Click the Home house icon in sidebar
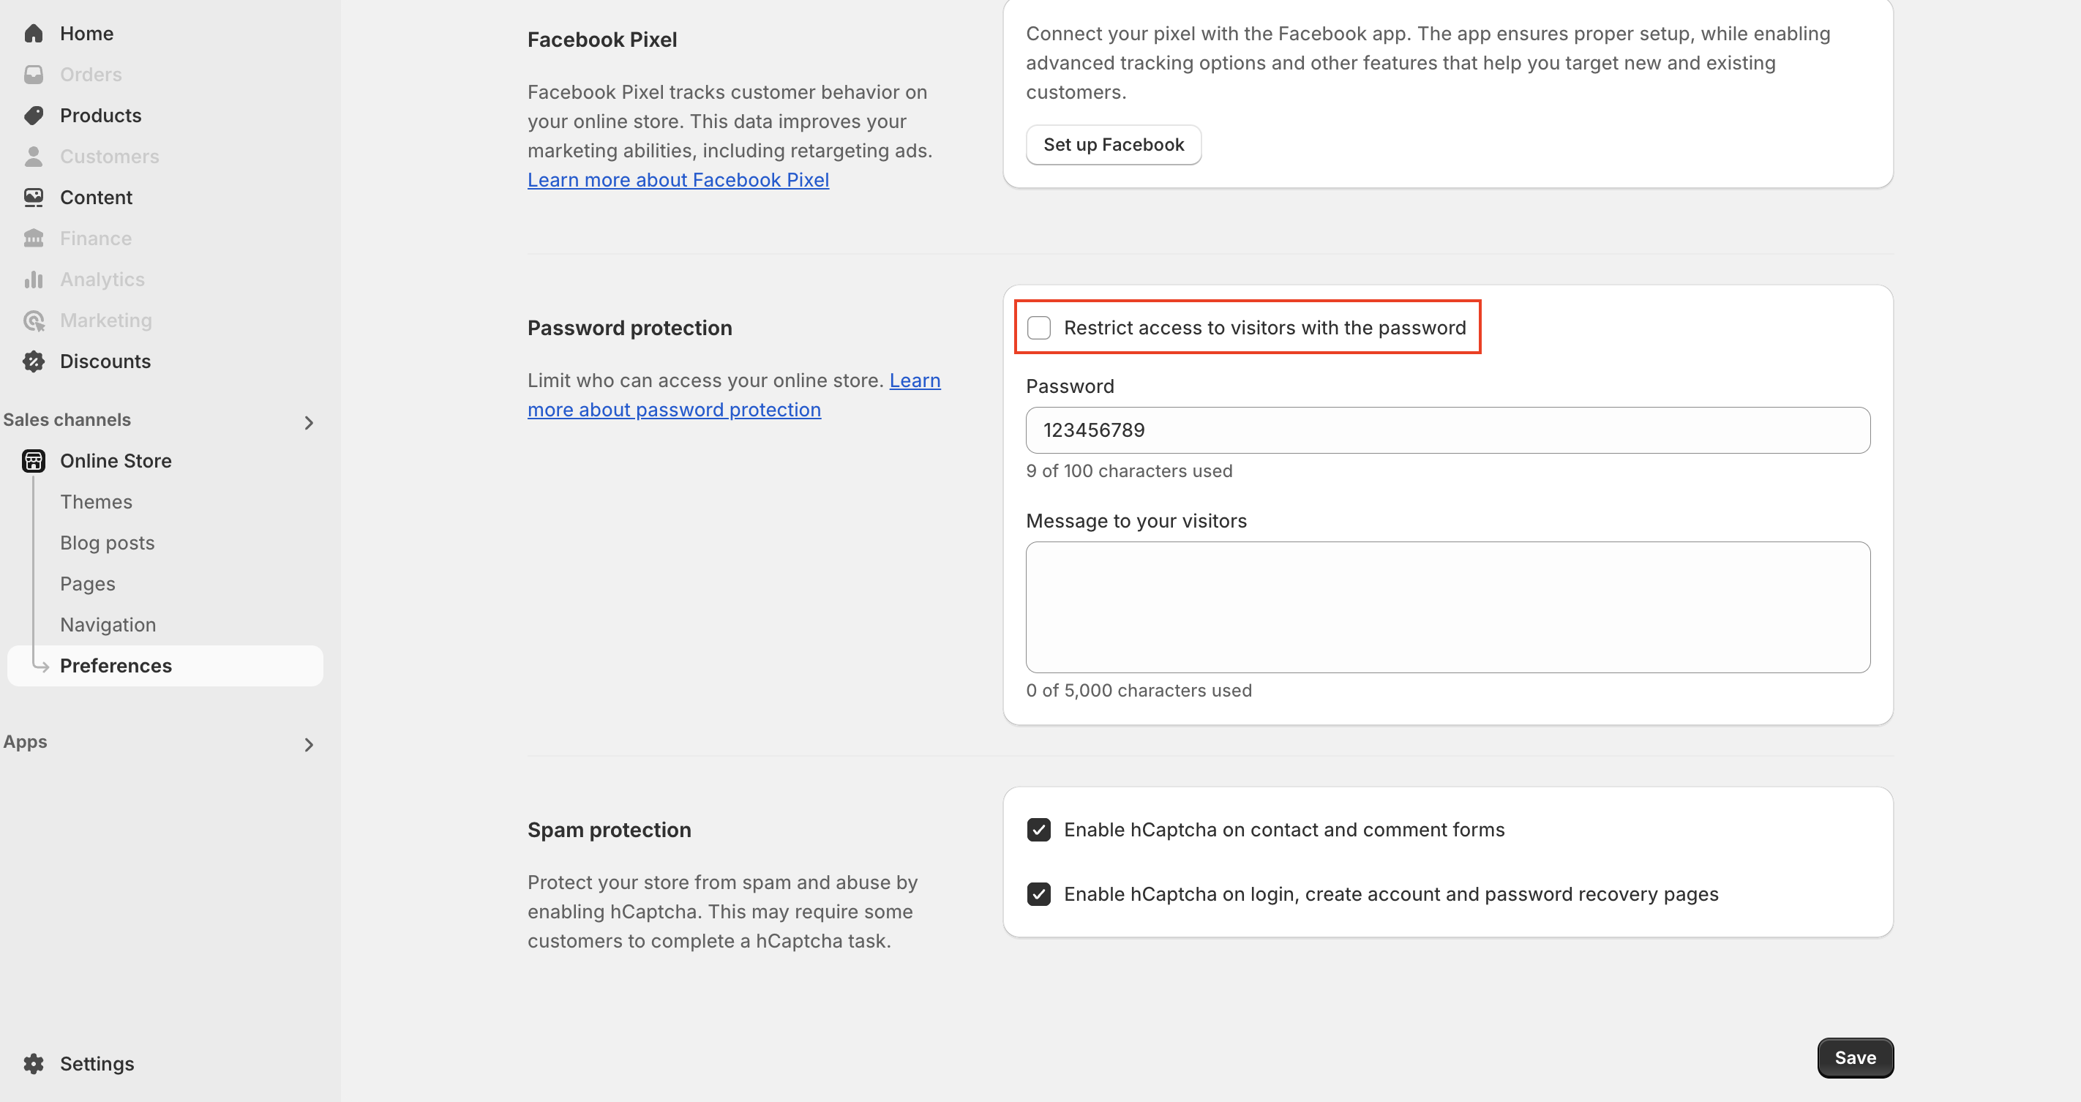Viewport: 2081px width, 1102px height. tap(33, 33)
